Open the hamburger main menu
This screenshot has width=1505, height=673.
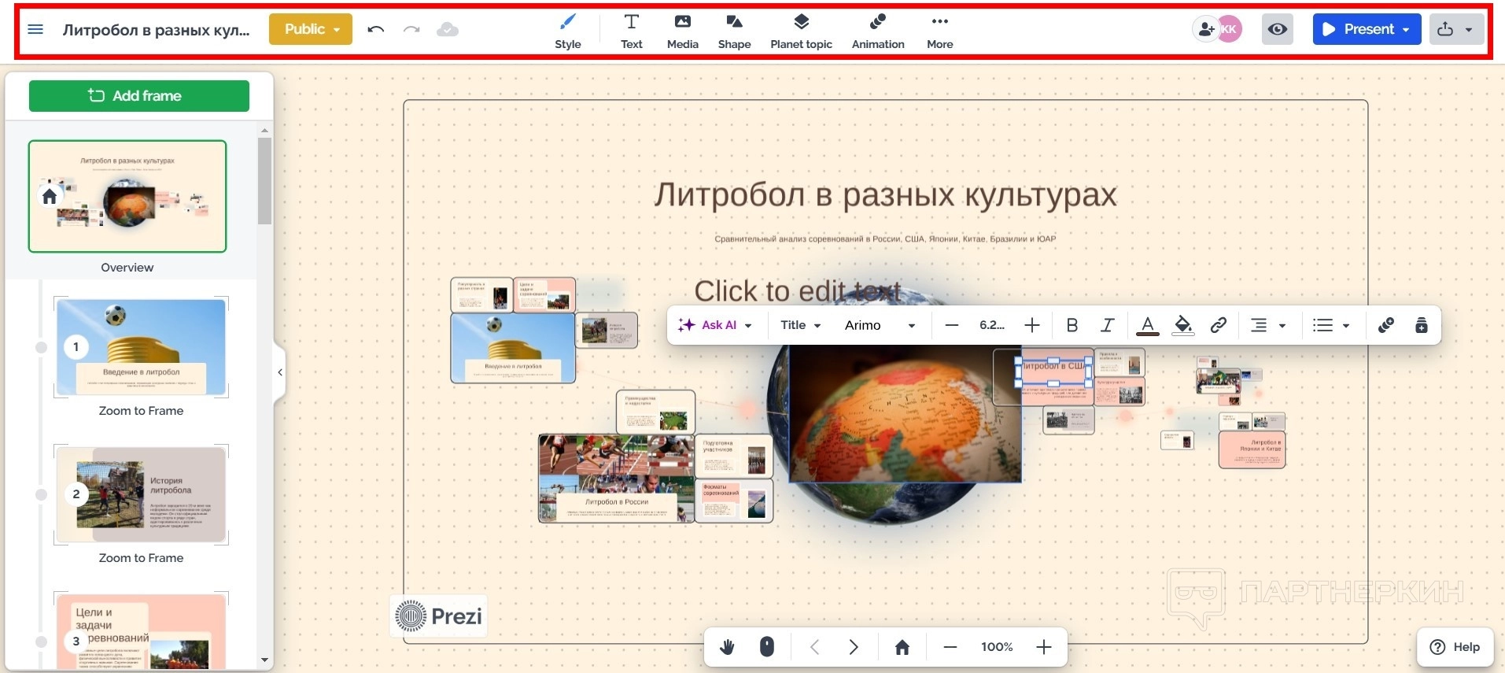point(35,30)
